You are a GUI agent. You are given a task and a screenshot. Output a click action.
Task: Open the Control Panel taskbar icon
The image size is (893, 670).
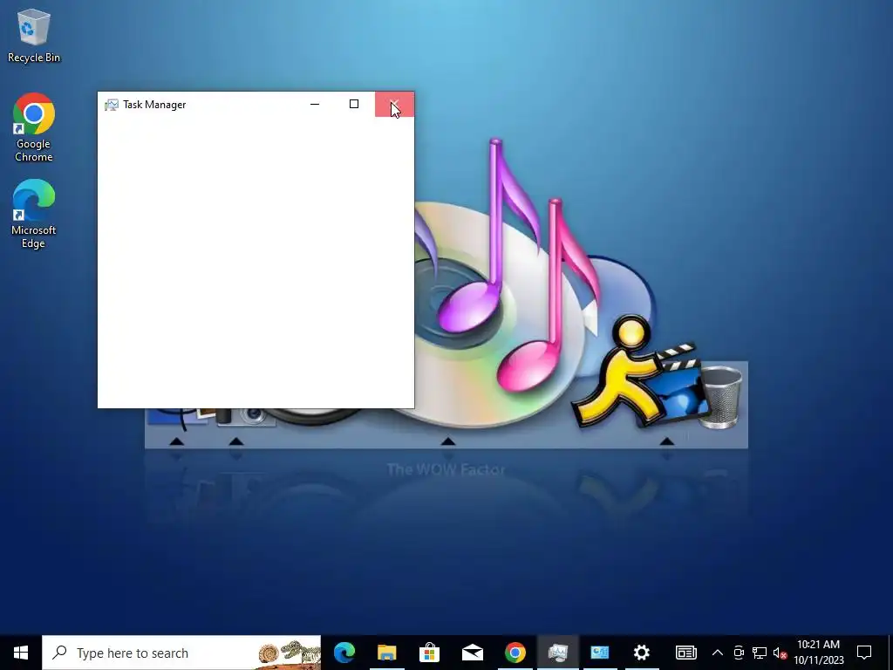click(x=600, y=653)
